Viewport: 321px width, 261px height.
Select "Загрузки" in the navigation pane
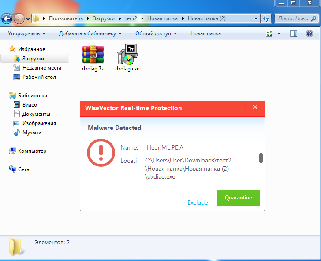click(x=35, y=59)
